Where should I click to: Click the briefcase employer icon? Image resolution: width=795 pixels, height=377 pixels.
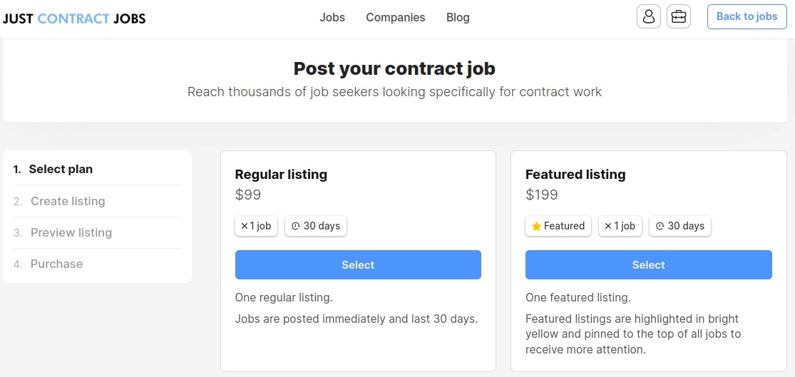(678, 16)
